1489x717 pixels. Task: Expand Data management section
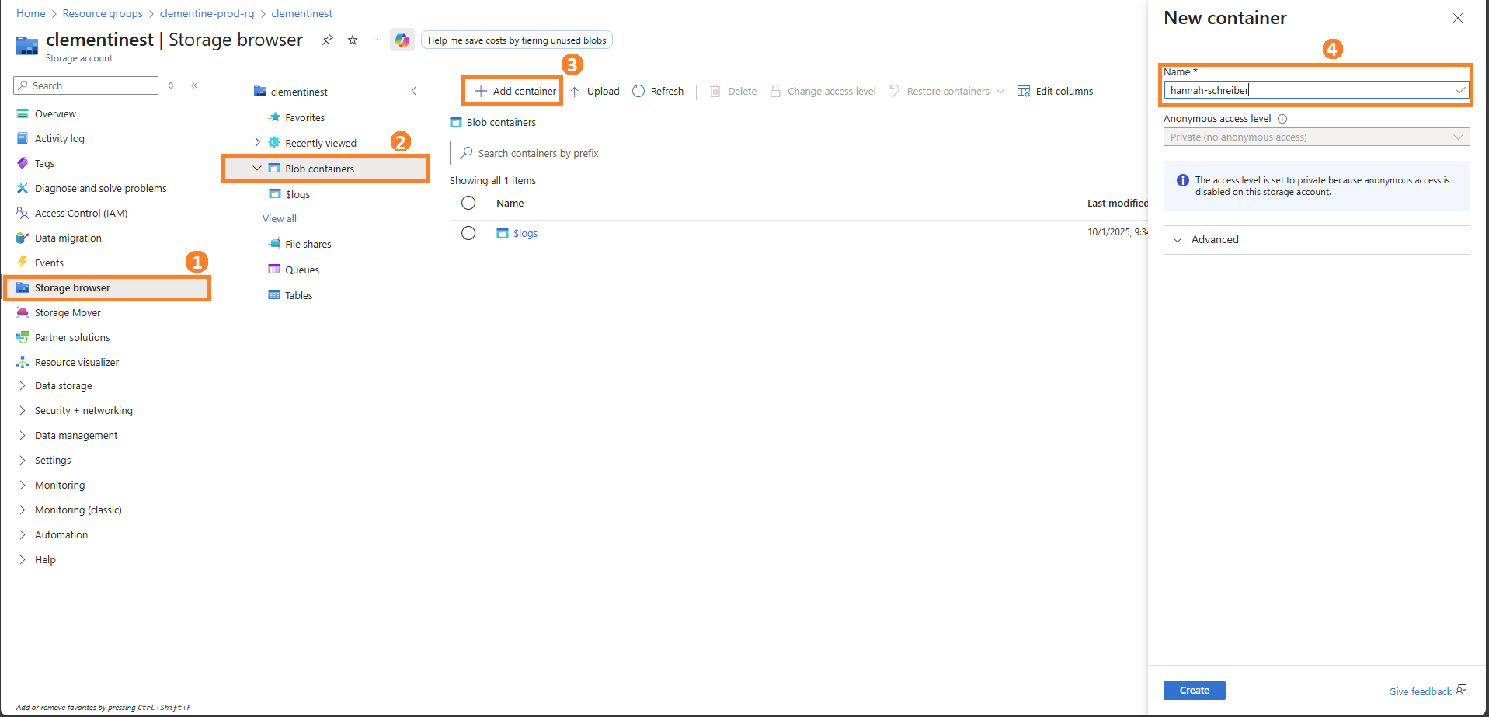tap(23, 435)
